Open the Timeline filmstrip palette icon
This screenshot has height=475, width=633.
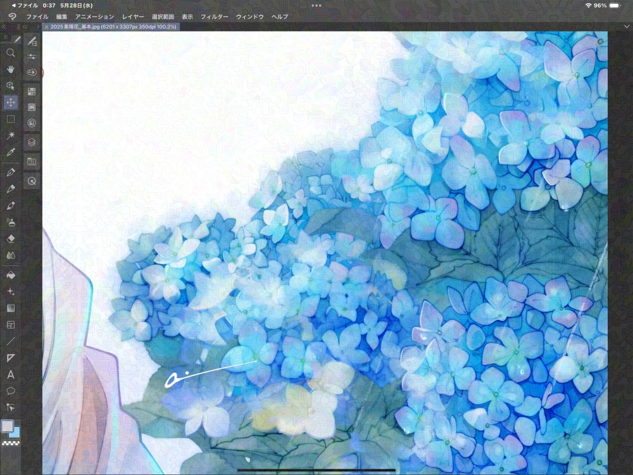pyautogui.click(x=32, y=107)
